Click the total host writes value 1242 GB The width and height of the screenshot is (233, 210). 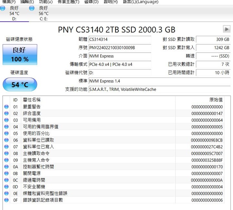[213, 48]
